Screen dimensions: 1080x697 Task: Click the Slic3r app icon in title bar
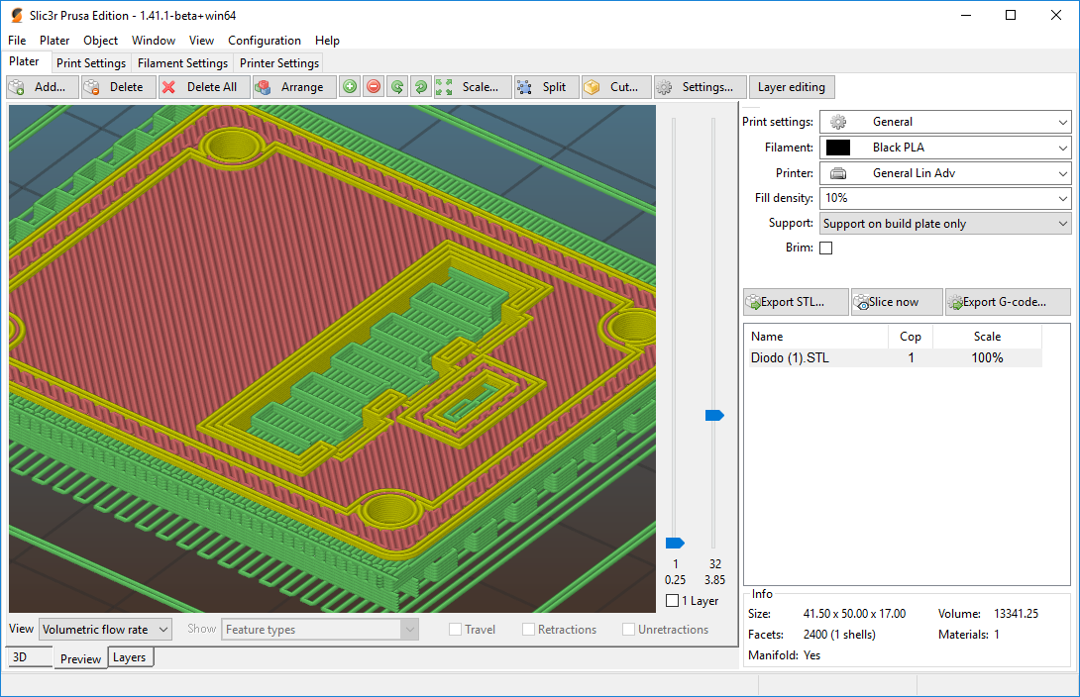tap(16, 15)
